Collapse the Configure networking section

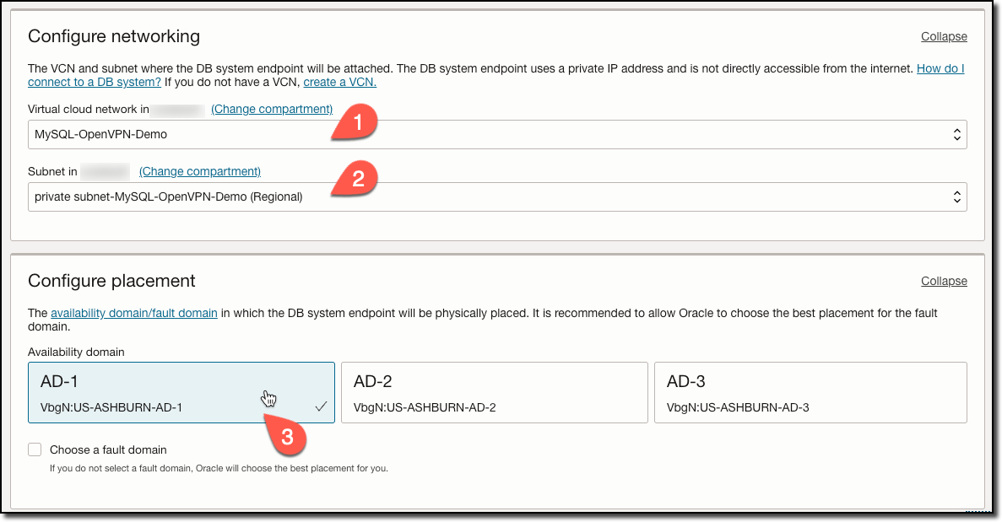pyautogui.click(x=943, y=36)
